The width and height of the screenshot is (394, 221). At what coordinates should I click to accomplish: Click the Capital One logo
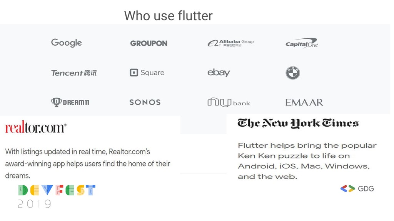point(302,43)
